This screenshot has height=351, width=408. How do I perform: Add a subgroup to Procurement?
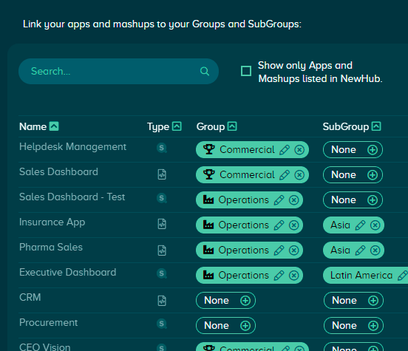coord(373,325)
